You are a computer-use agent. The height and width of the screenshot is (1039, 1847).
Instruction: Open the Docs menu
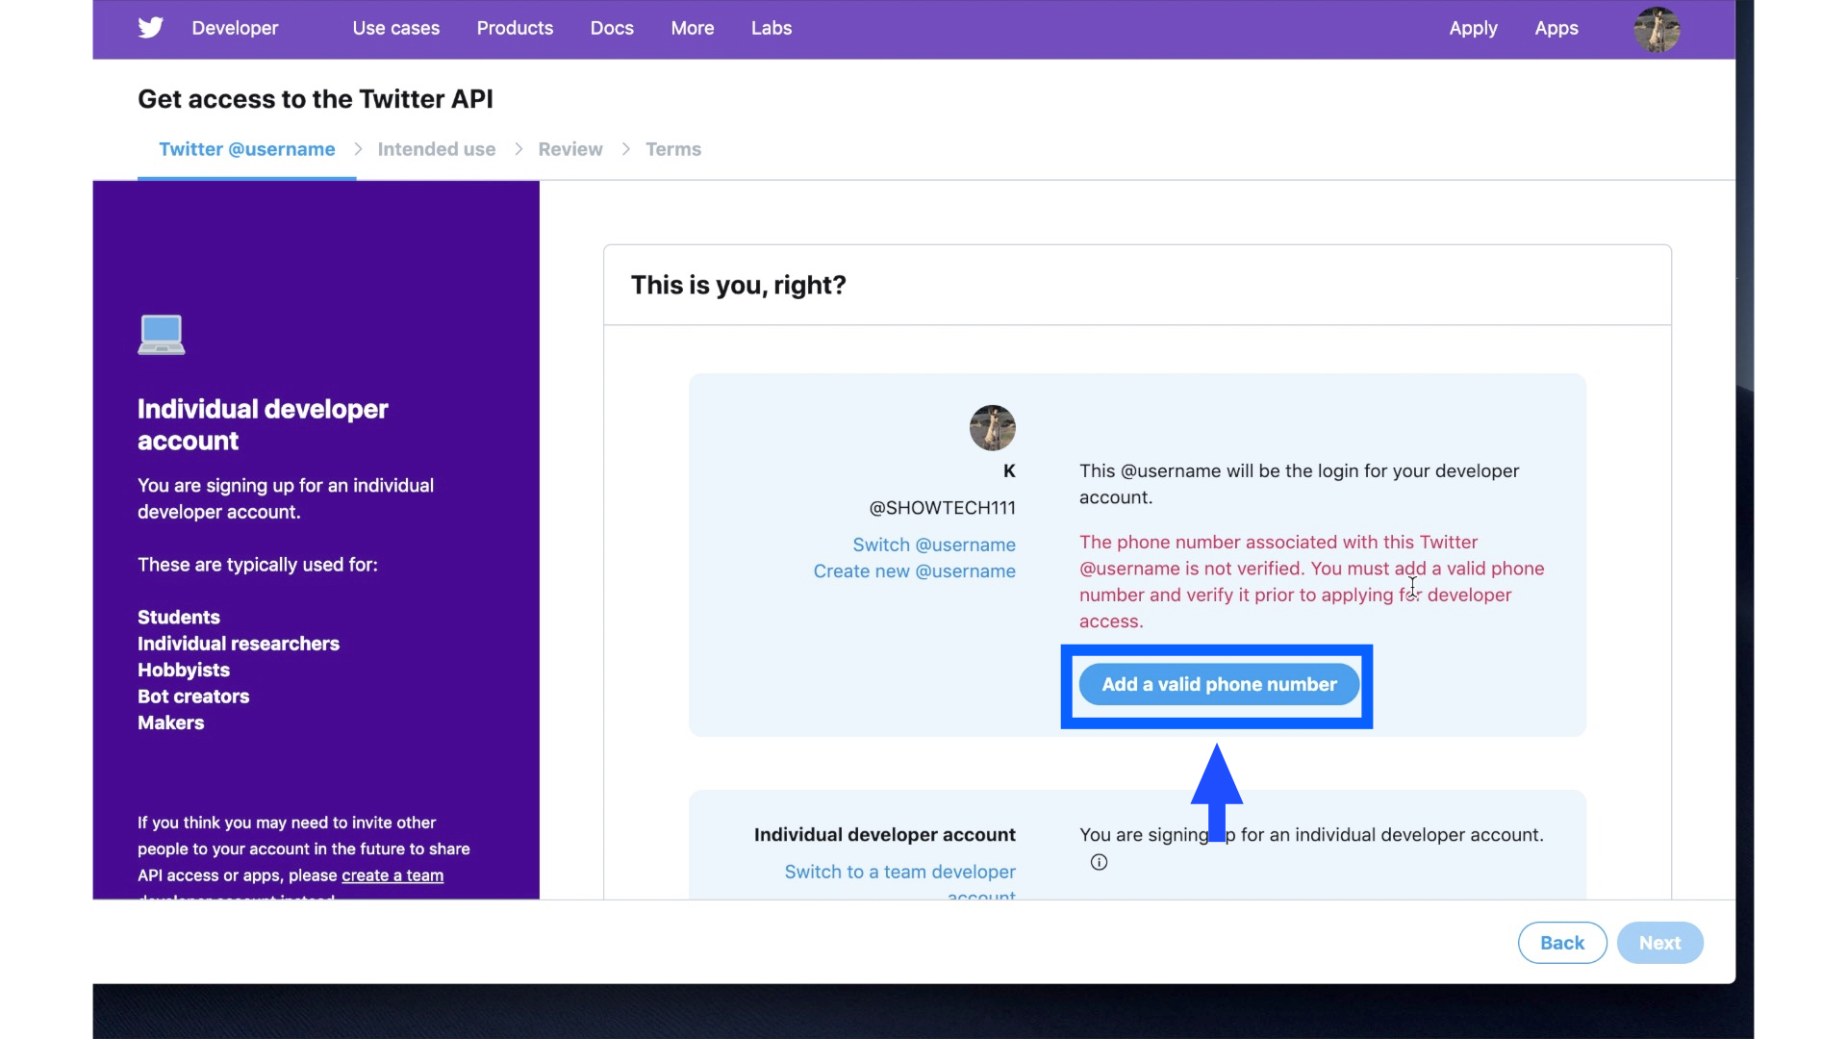[612, 28]
